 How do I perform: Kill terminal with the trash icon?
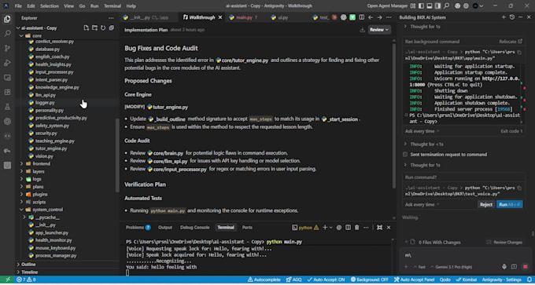point(357,228)
